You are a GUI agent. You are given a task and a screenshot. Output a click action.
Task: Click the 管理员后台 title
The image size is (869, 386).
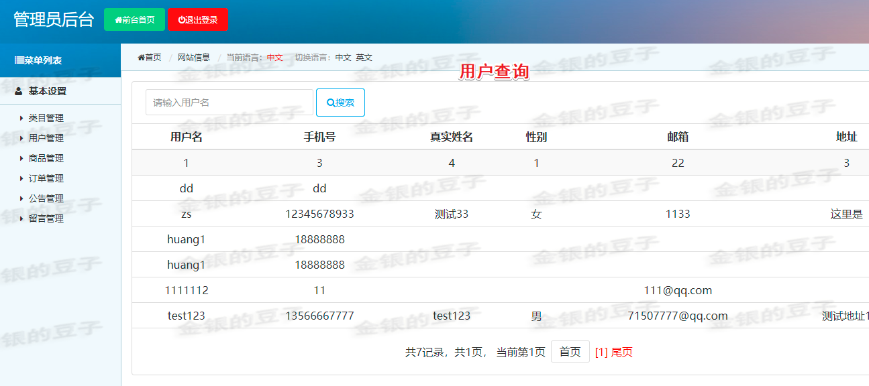pos(54,19)
